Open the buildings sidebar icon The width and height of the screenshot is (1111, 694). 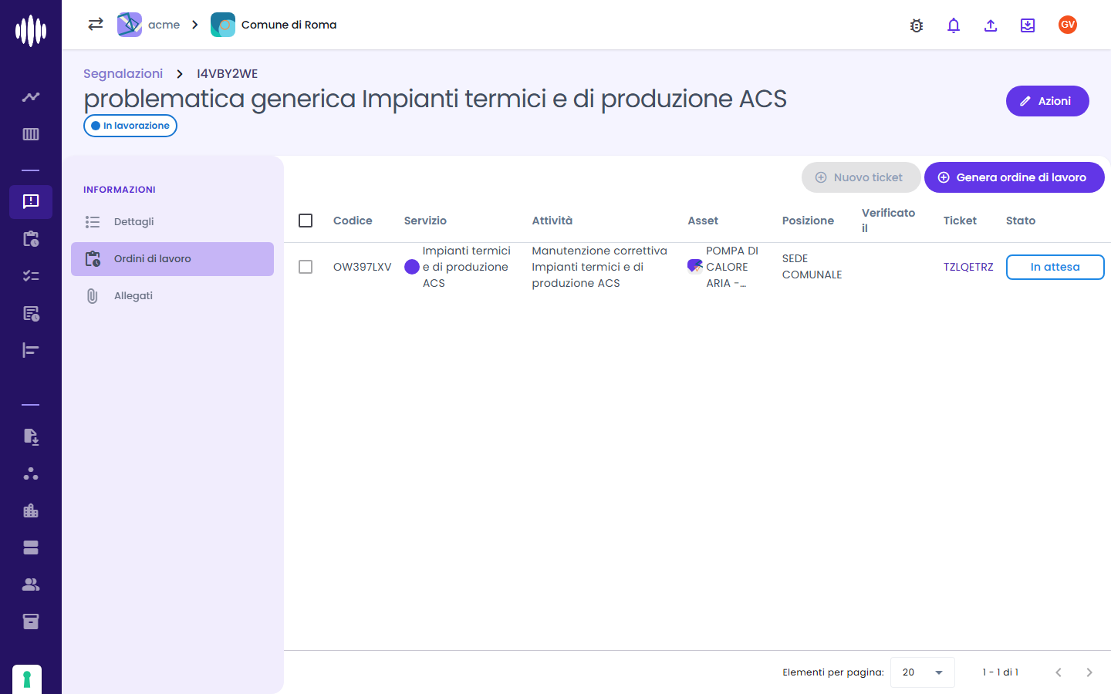(31, 510)
